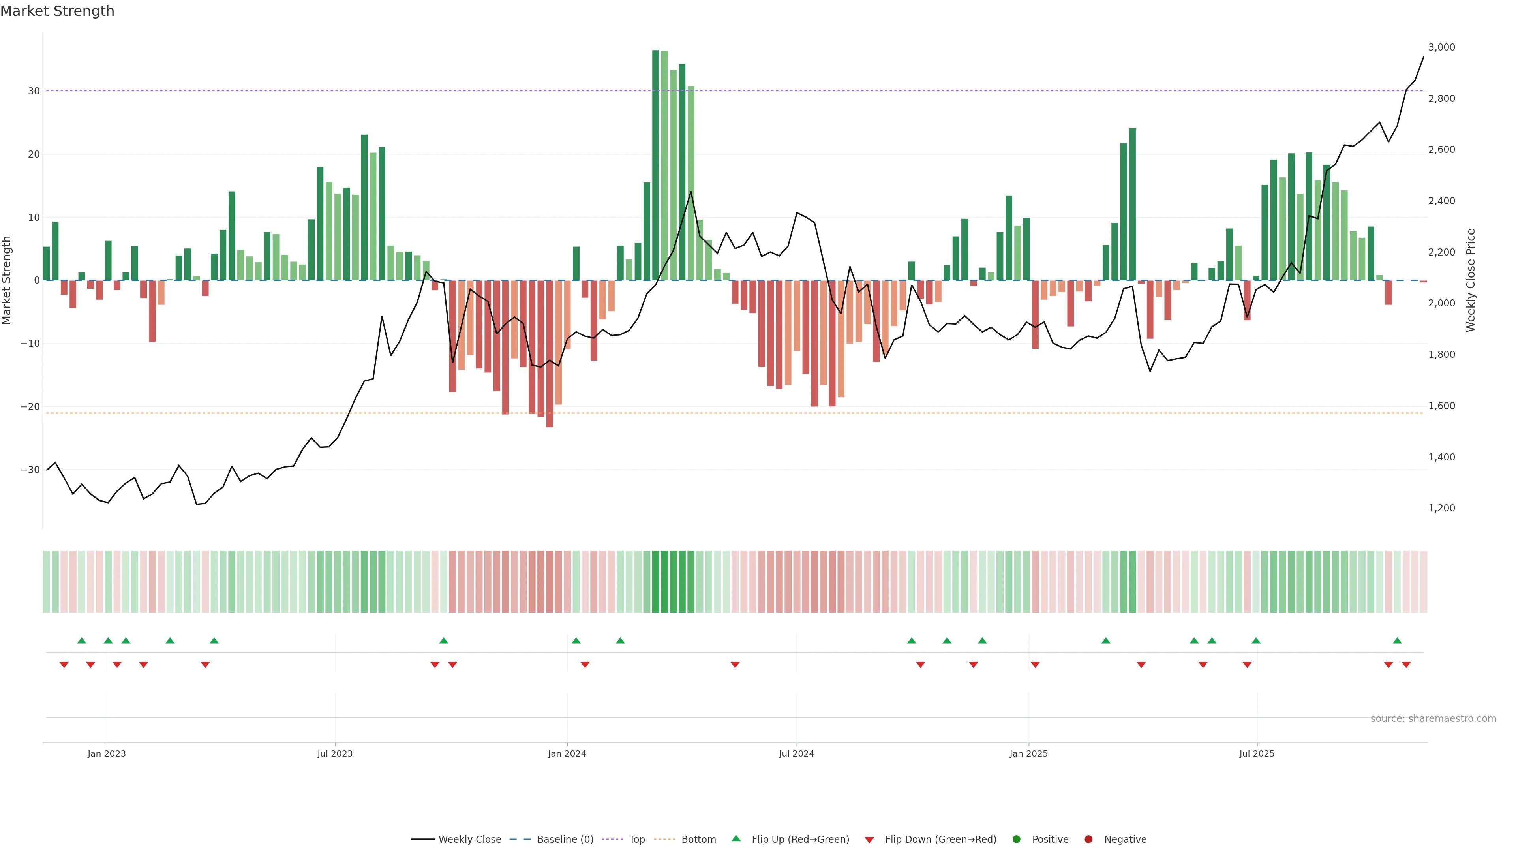Image resolution: width=1516 pixels, height=853 pixels.
Task: Click the Jan 2023 x-axis label
Action: tap(107, 753)
